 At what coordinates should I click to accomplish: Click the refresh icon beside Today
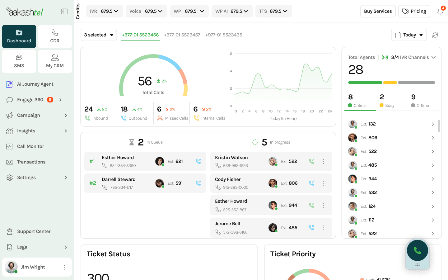[x=435, y=35]
